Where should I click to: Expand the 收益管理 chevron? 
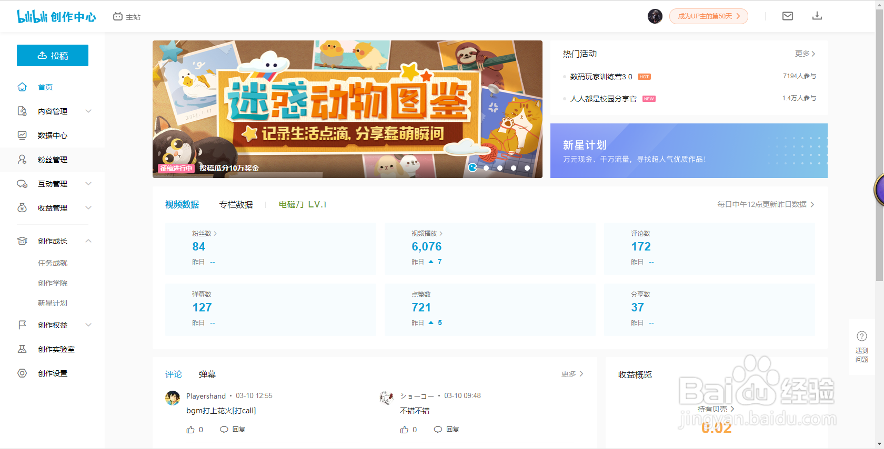88,208
